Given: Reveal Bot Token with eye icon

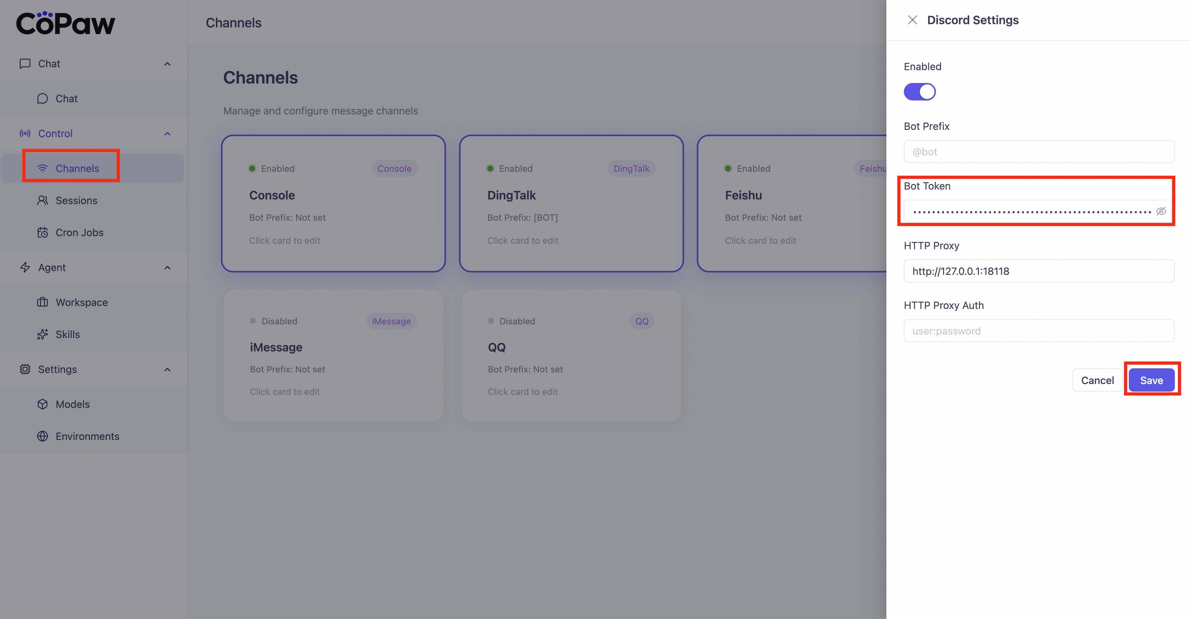Looking at the screenshot, I should (x=1161, y=211).
